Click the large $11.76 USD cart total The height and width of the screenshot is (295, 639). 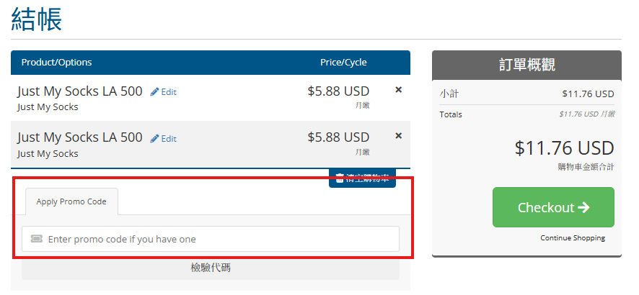point(564,148)
